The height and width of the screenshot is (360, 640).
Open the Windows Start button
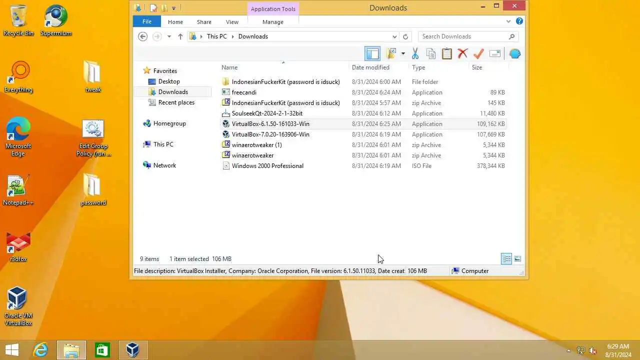pos(12,350)
